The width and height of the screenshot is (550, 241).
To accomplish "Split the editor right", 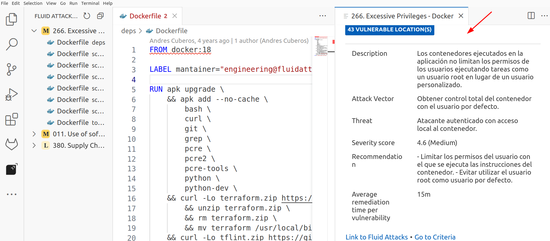I will pyautogui.click(x=531, y=16).
